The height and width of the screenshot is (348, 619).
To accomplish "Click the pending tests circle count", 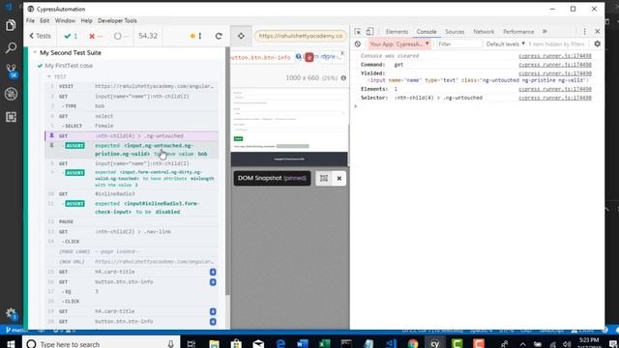I will pos(121,36).
